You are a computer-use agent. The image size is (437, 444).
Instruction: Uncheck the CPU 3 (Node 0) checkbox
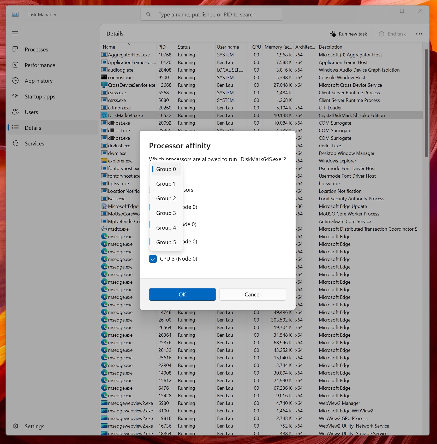click(x=153, y=259)
